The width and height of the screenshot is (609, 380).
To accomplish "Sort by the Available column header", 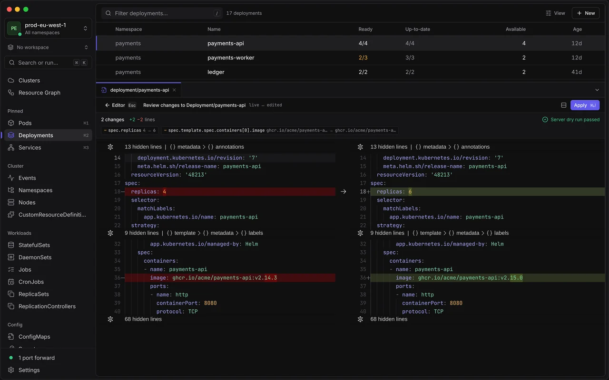I will [x=516, y=29].
